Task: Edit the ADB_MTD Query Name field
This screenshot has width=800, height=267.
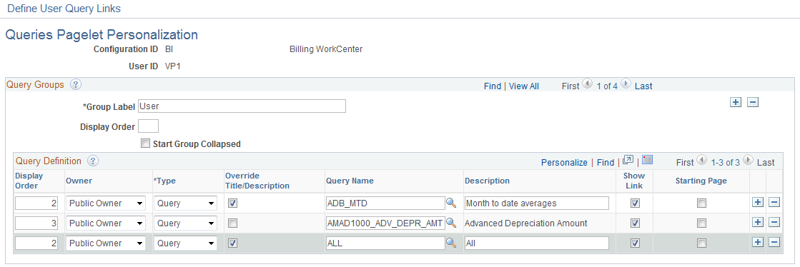Action: coord(385,203)
